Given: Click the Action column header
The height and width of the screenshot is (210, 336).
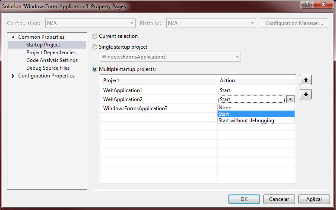Looking at the screenshot, I should (x=256, y=80).
